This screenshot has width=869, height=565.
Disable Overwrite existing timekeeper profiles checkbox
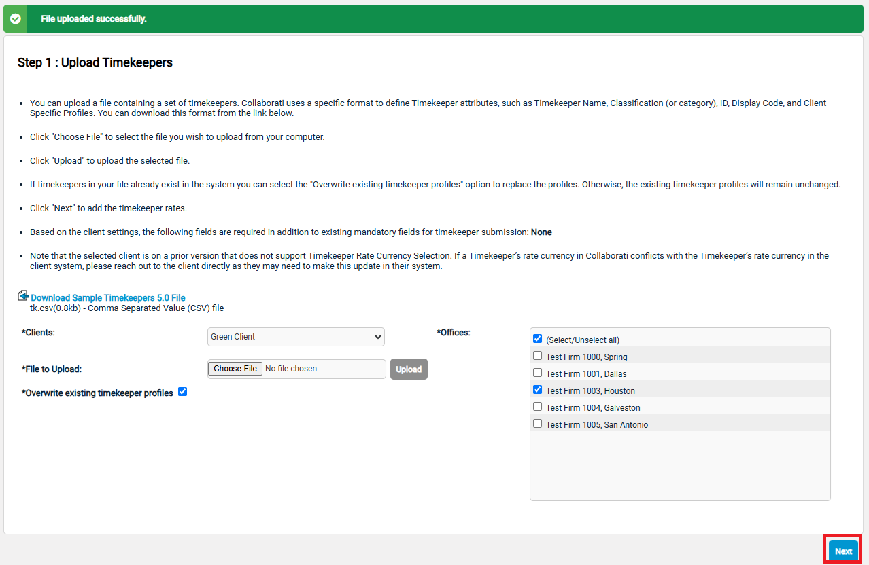(x=182, y=392)
